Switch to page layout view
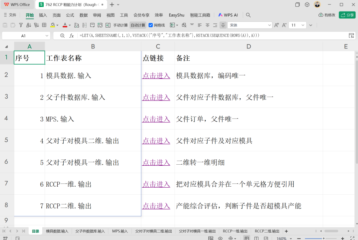 tap(256, 238)
